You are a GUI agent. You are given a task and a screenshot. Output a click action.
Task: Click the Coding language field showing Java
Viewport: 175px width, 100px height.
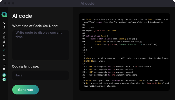click(40, 75)
